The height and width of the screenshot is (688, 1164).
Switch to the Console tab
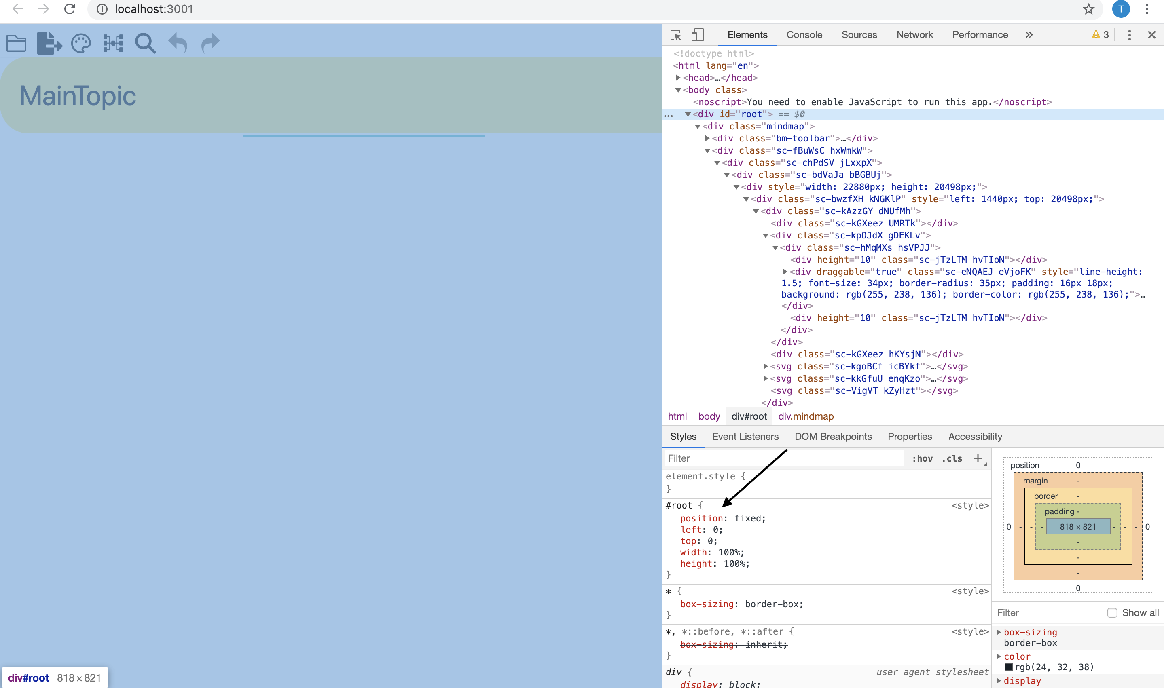coord(804,35)
